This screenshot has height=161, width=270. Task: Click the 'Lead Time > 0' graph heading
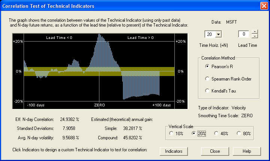(141, 38)
